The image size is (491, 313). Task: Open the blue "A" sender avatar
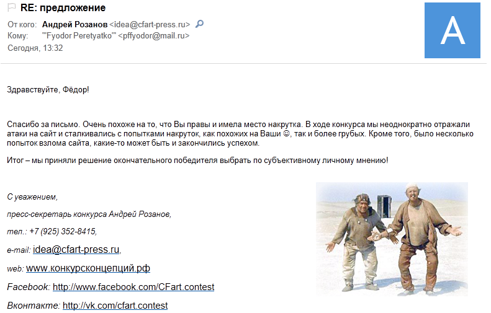tap(452, 30)
